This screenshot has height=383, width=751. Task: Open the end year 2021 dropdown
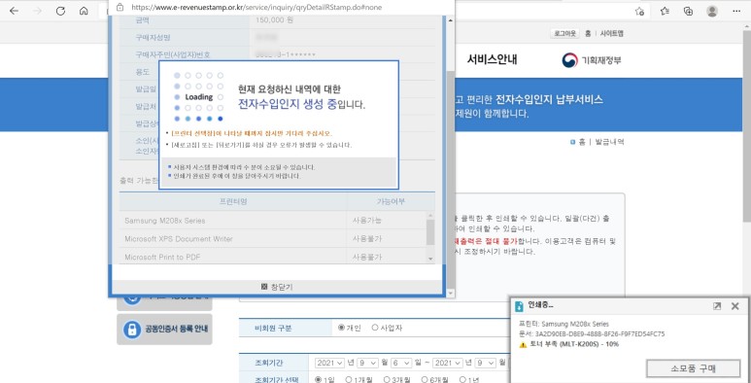point(449,363)
